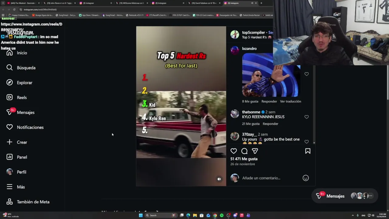Open the Windows Start menu
Viewport: 389px width, 219px height.
[x=141, y=215]
